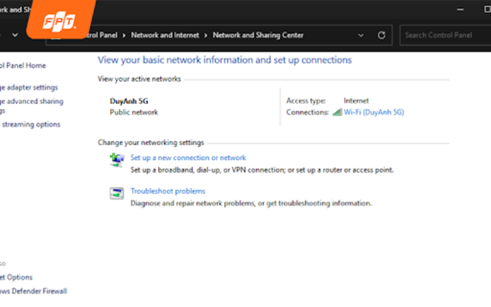Go to Network and Internet breadcrumb
The height and width of the screenshot is (307, 491).
click(x=165, y=35)
